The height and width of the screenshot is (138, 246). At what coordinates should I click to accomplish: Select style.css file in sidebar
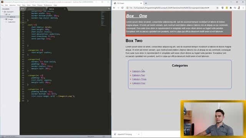12,17
